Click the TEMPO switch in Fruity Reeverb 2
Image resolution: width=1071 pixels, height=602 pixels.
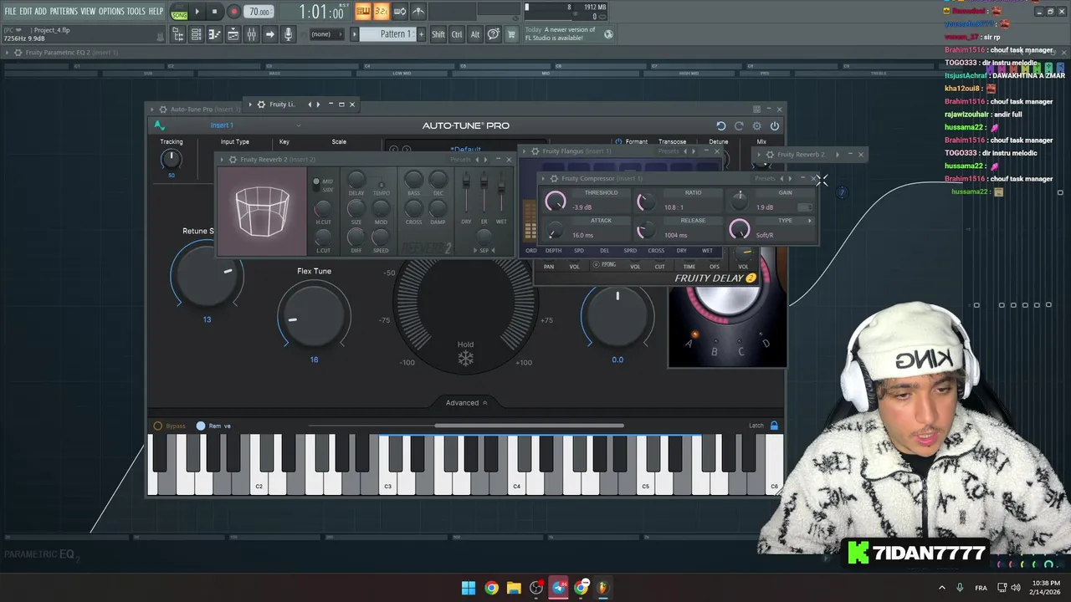(382, 185)
